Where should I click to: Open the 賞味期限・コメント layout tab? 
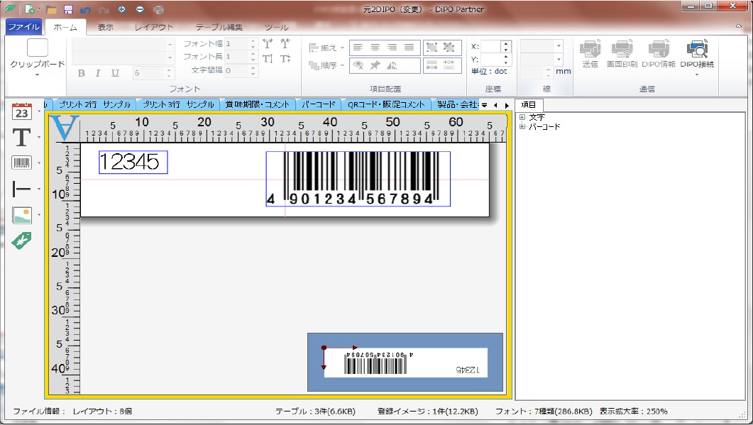tap(258, 105)
